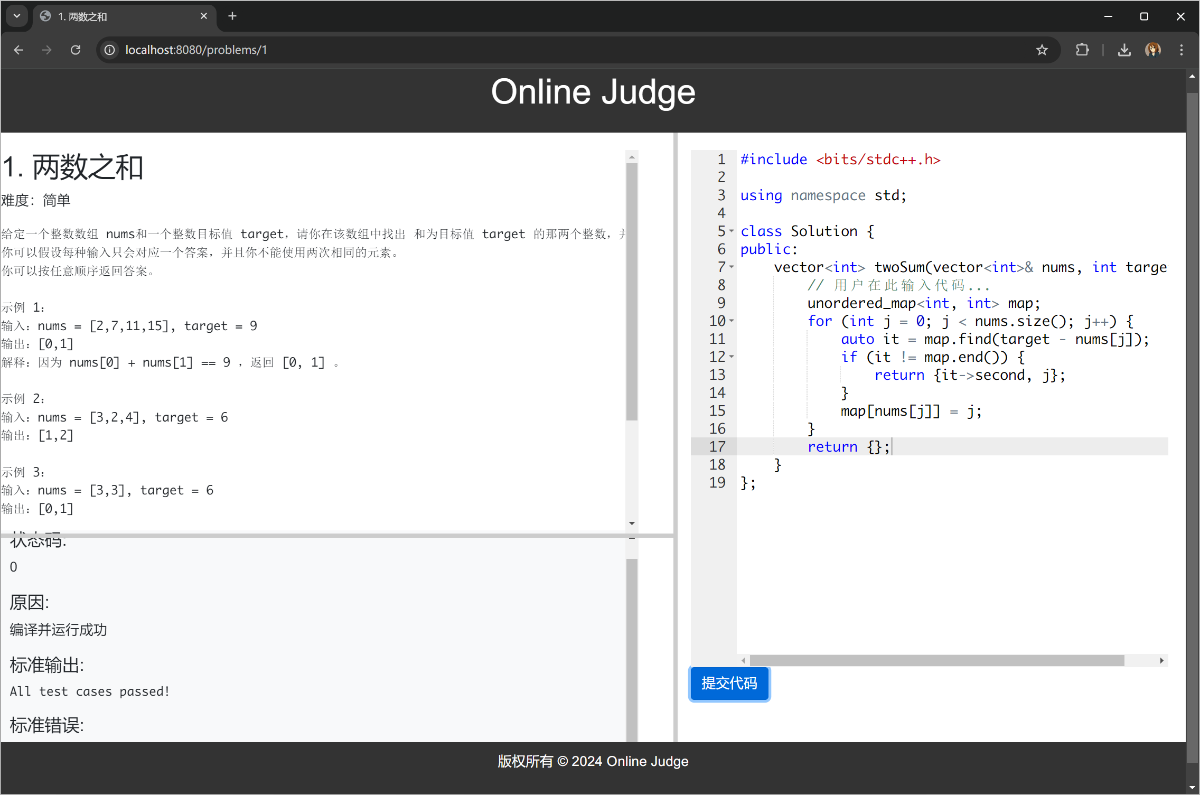Click 'map[nums[j]] = j;' code line

pyautogui.click(x=911, y=410)
